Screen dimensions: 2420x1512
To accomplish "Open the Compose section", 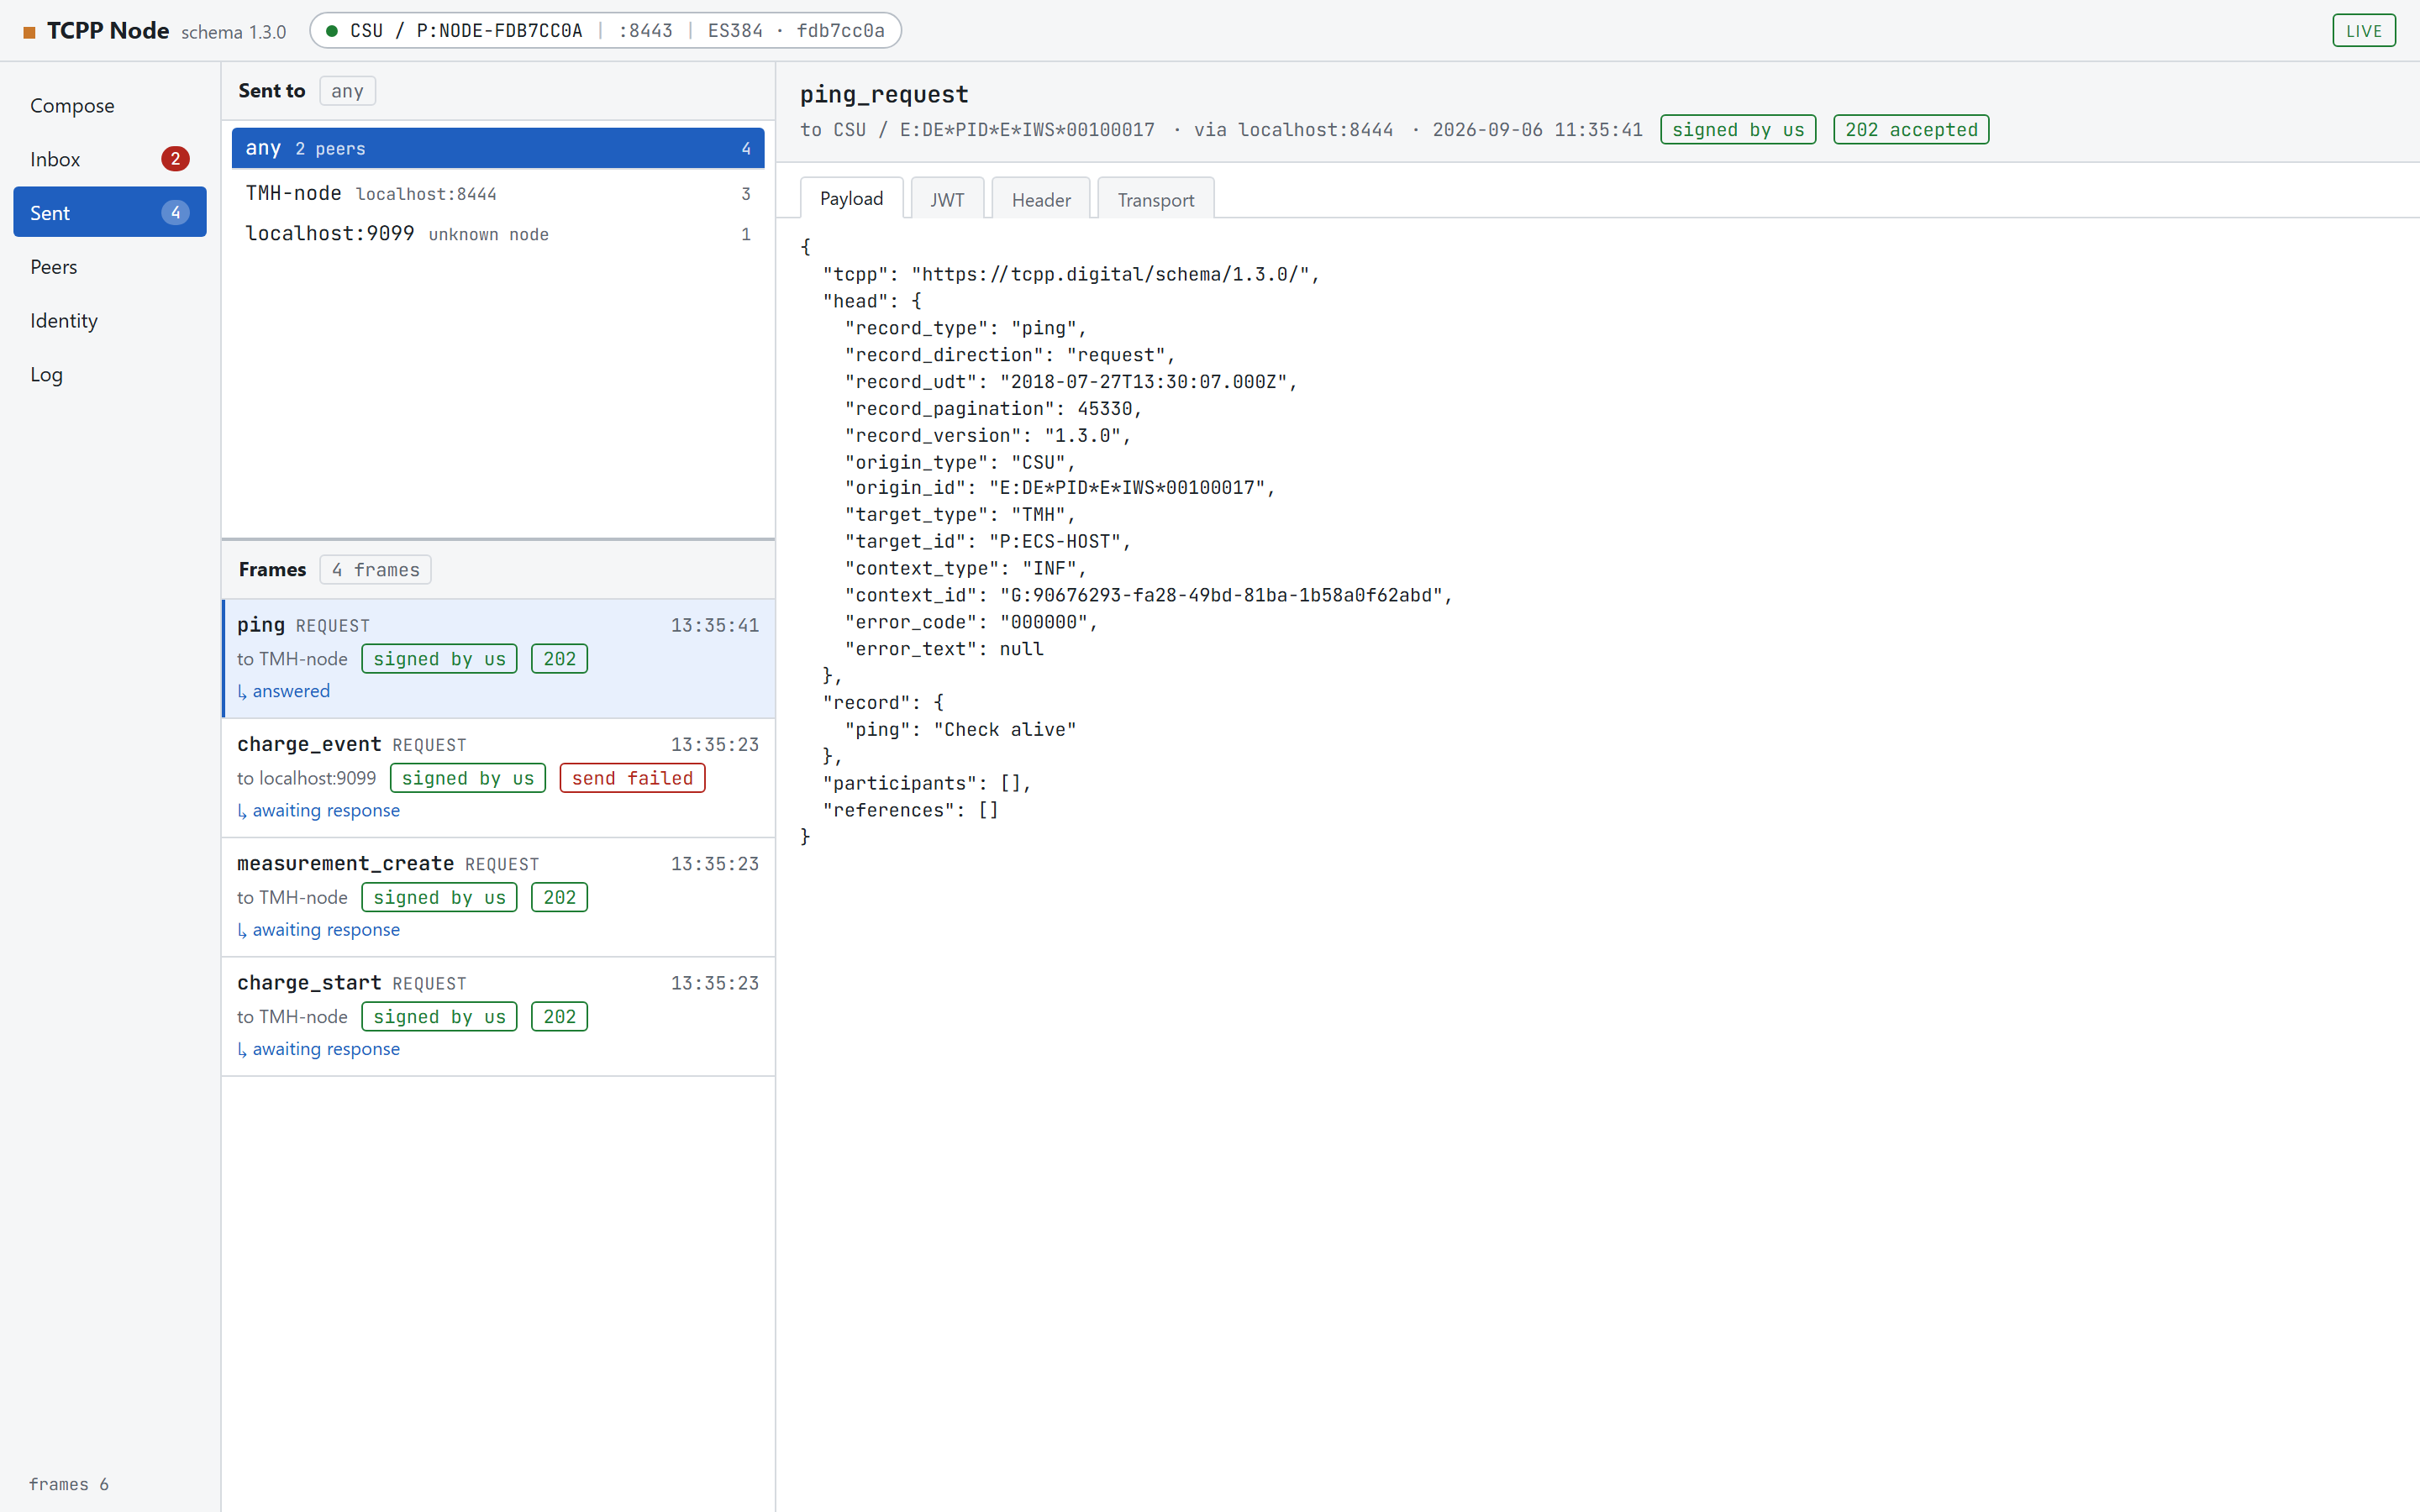I will (110, 105).
